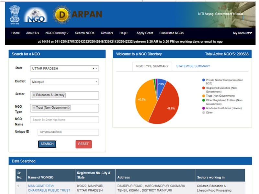Go to the Home page
The height and width of the screenshot is (194, 259).
coord(16,33)
